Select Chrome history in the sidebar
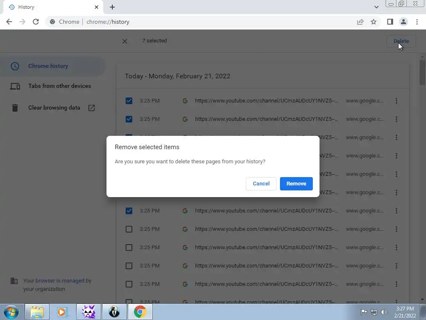 53,66
